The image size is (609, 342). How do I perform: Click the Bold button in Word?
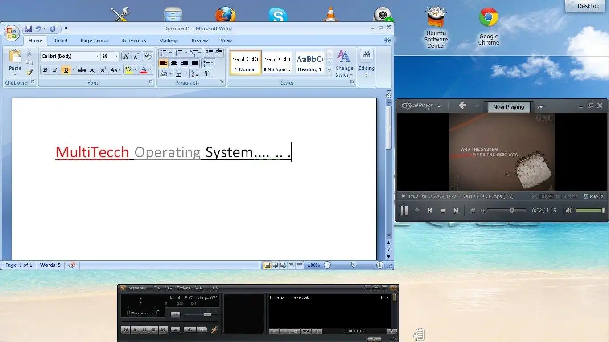pos(45,70)
